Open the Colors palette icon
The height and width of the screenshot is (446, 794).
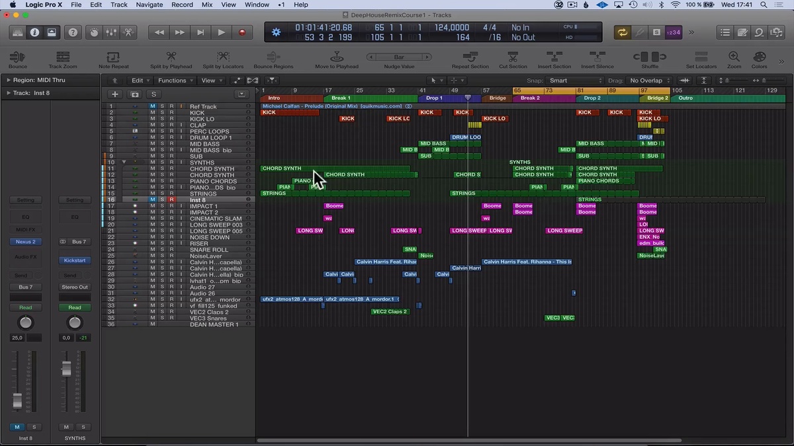click(759, 57)
